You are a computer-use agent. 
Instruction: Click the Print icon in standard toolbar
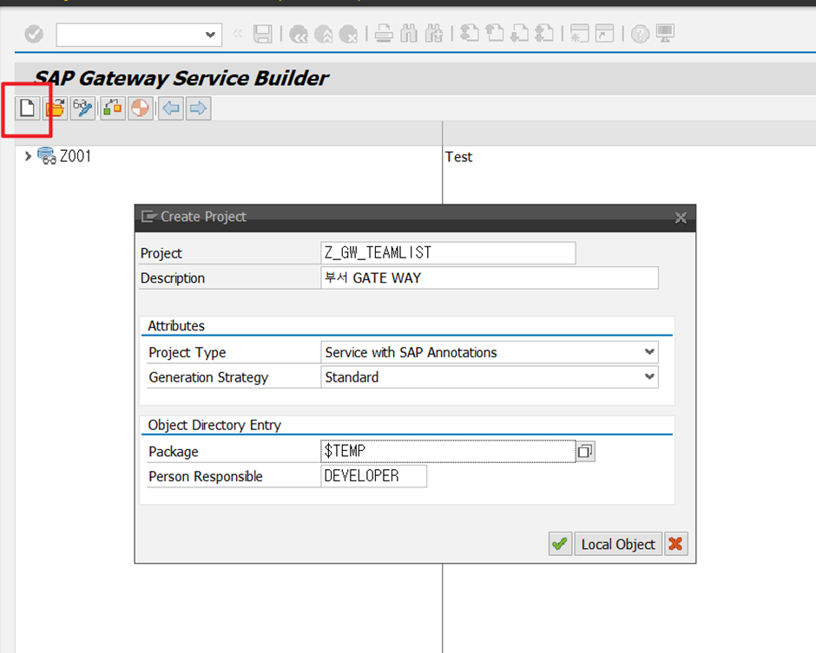tap(384, 35)
